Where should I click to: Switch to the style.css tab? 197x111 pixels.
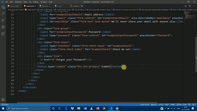coord(45,6)
